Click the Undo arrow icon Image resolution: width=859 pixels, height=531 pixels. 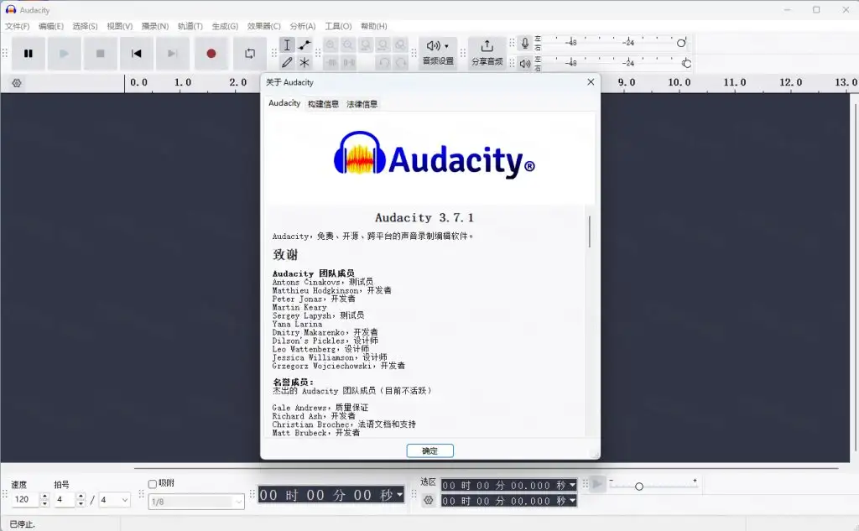(383, 62)
